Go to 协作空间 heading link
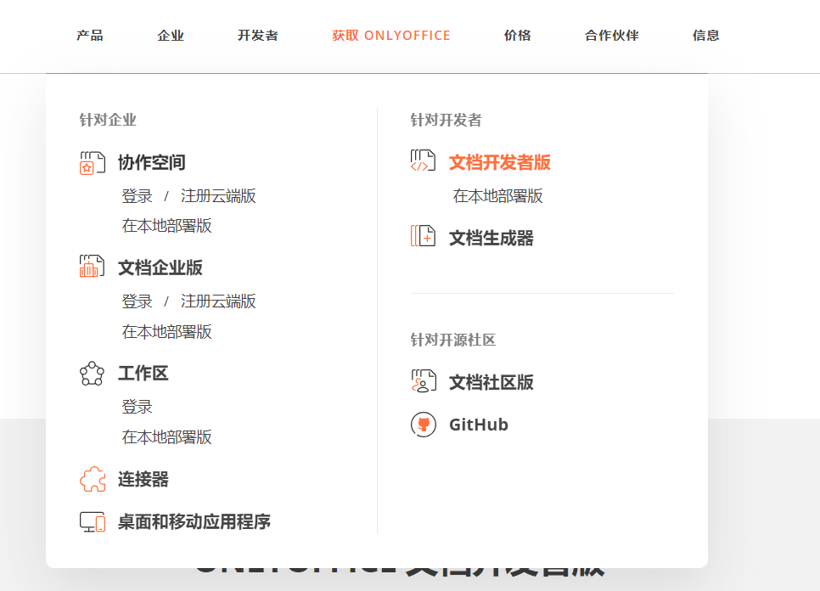The width and height of the screenshot is (820, 591). point(152,163)
